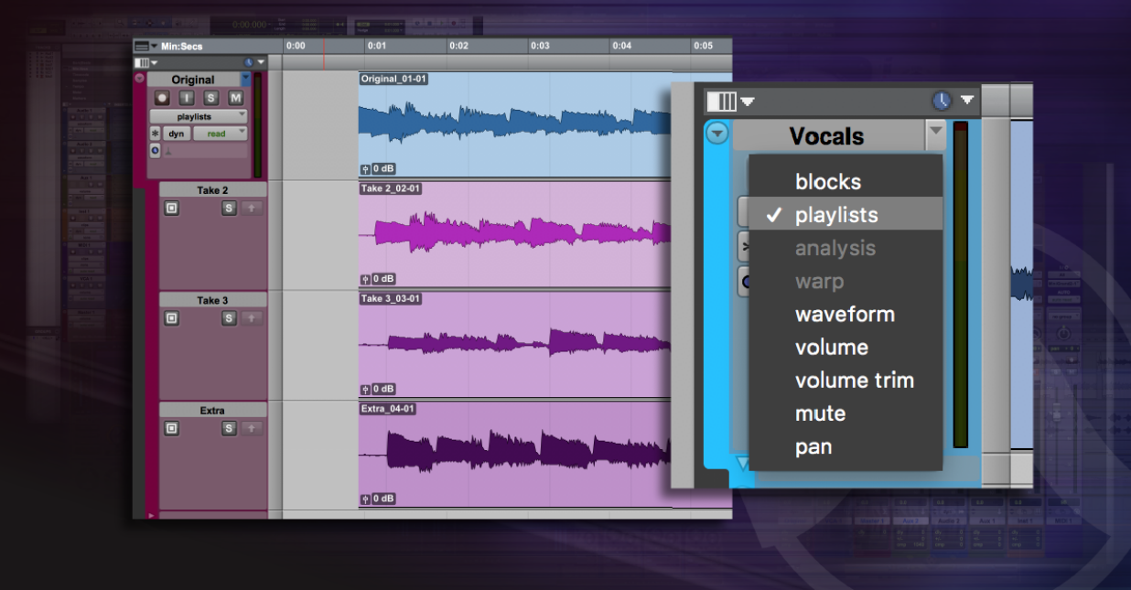
Task: Click the column view icon in Vocals window
Action: click(721, 101)
